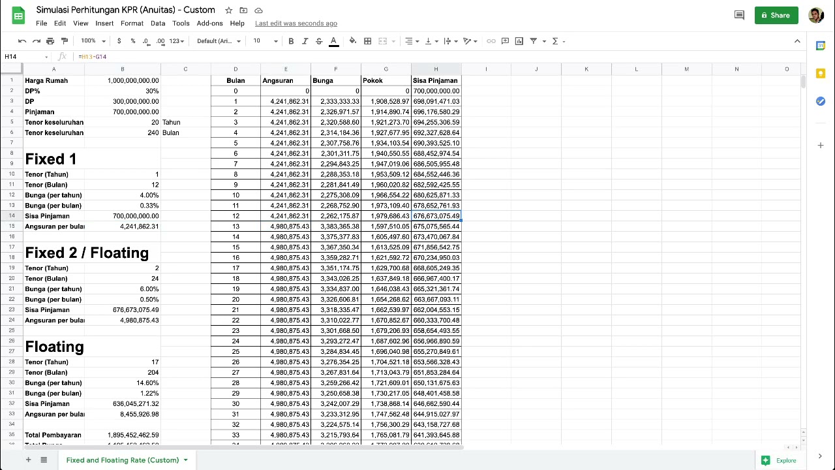Select cell with Harga Rumah label

pos(54,80)
